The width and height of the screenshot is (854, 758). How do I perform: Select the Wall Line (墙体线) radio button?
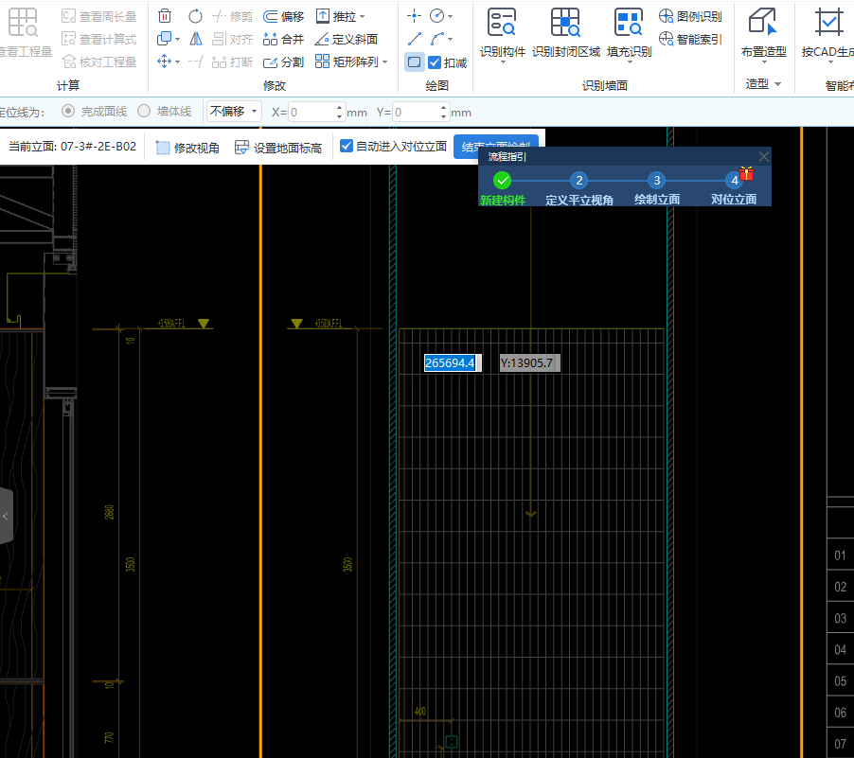(144, 111)
